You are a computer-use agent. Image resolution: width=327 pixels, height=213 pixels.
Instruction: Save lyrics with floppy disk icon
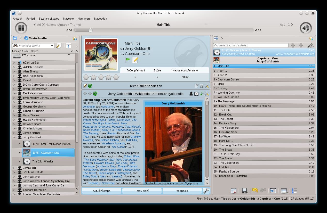coord(202,86)
